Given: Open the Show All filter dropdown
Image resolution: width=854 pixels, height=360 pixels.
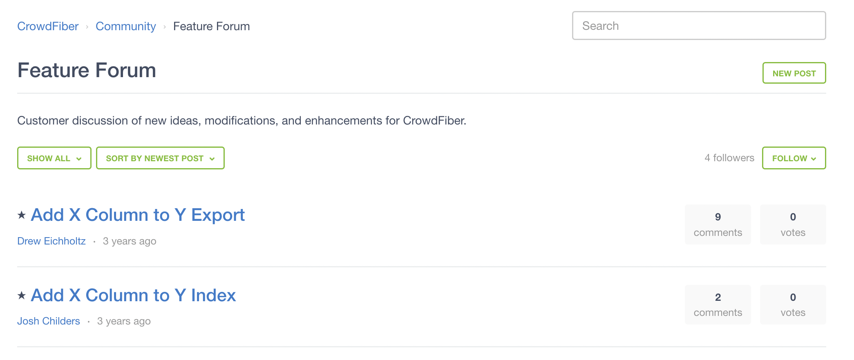Looking at the screenshot, I should pos(54,158).
